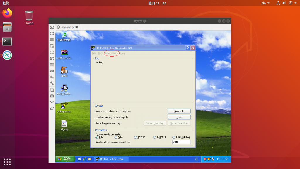Select the id_rsa file on the XP desktop
Viewport: 300px width, 169px height.
coord(64,125)
